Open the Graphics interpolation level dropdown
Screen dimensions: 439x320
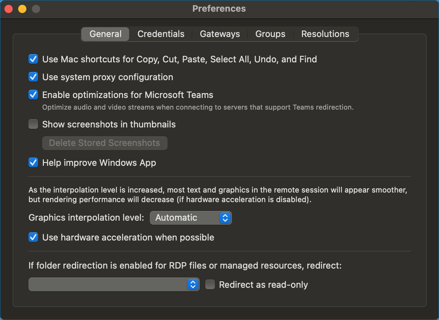191,218
